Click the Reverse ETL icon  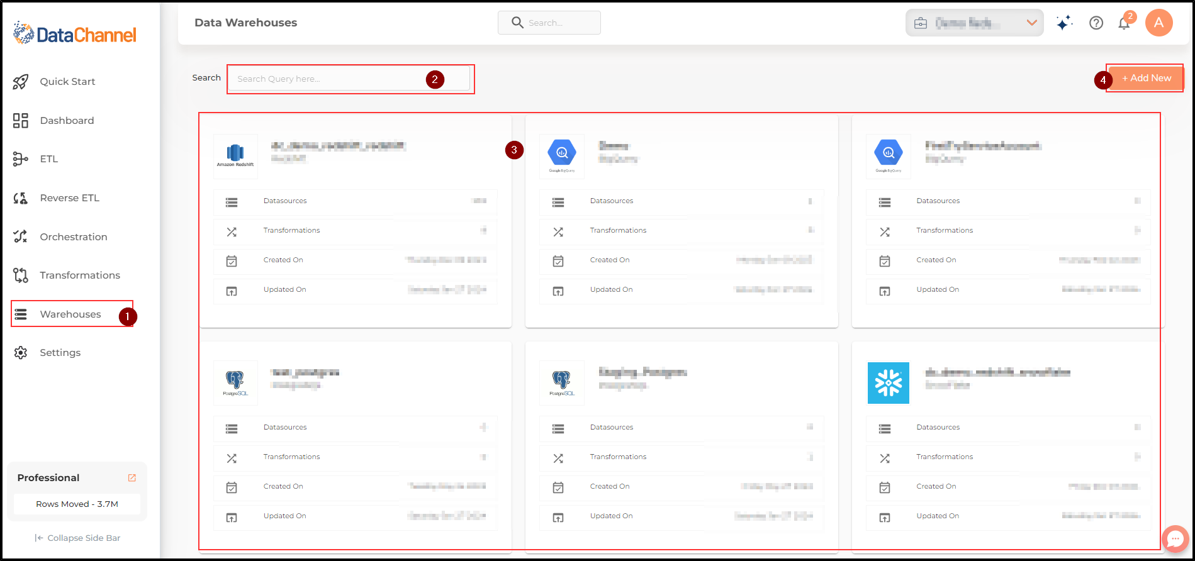click(21, 198)
